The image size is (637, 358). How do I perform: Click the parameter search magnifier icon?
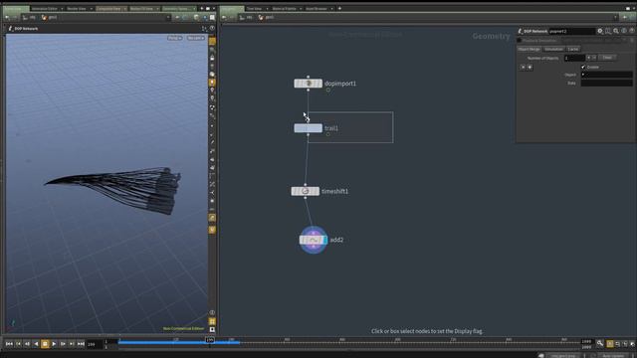(616, 31)
